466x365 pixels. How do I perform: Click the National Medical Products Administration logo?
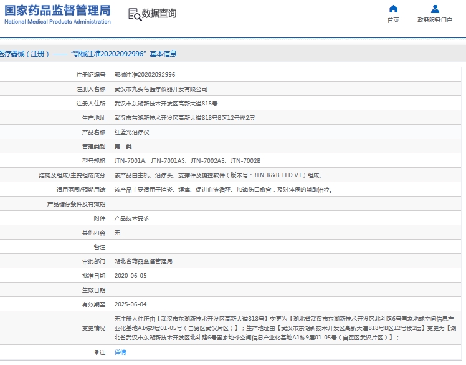(x=57, y=14)
